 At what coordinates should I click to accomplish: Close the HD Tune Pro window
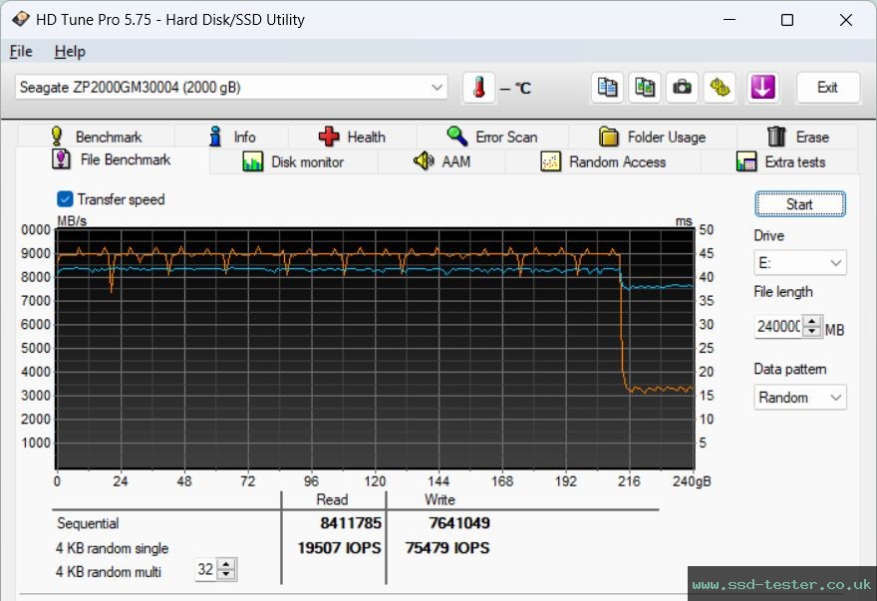click(x=846, y=20)
